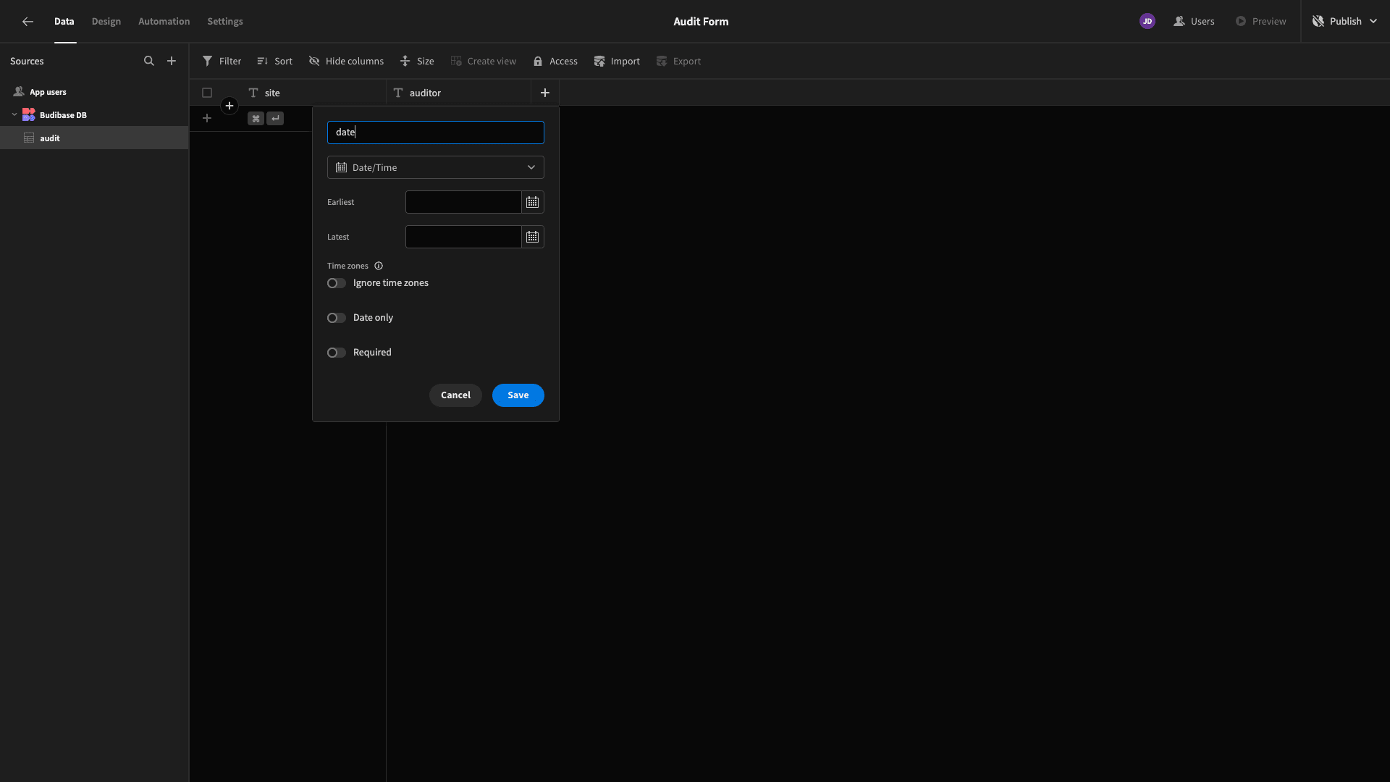Open Sort options
The width and height of the screenshot is (1390, 782).
[x=274, y=61]
